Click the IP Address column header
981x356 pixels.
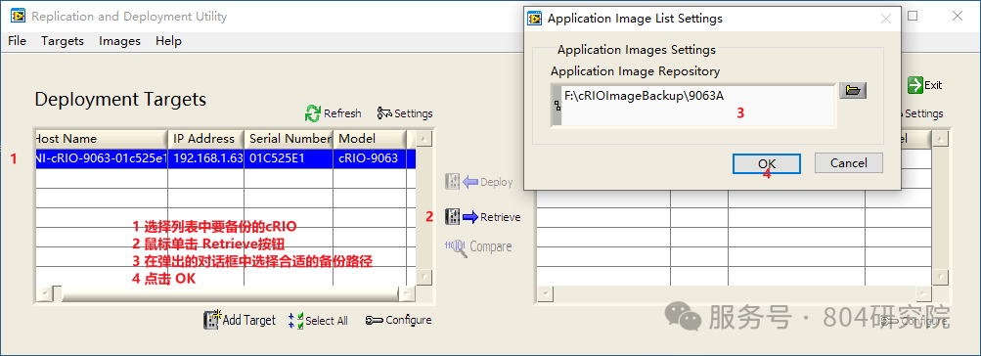tap(205, 138)
